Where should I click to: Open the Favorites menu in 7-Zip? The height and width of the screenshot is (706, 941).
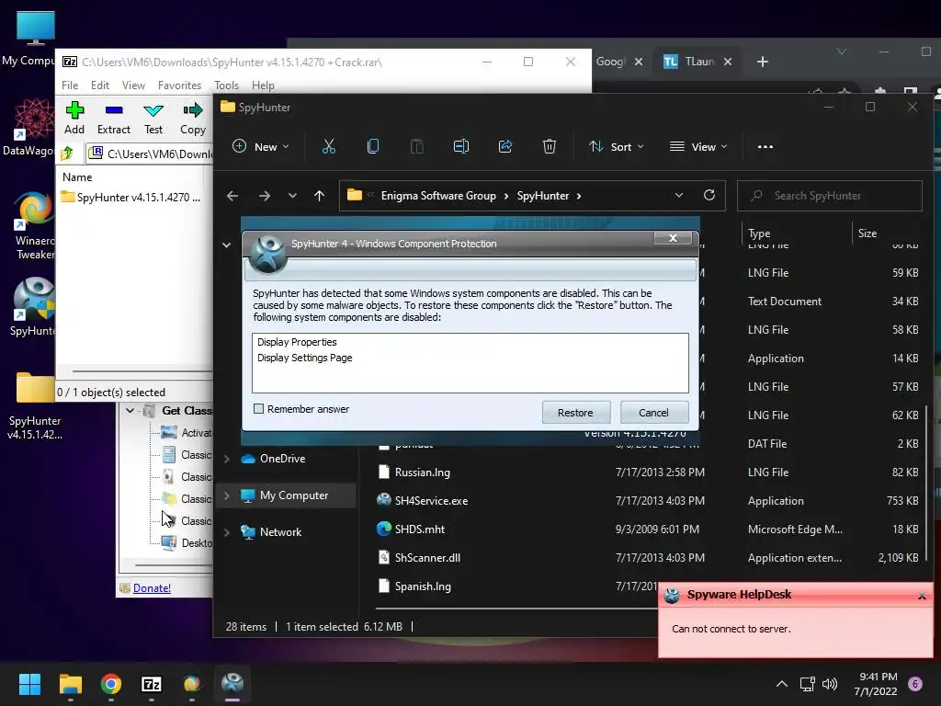click(179, 85)
